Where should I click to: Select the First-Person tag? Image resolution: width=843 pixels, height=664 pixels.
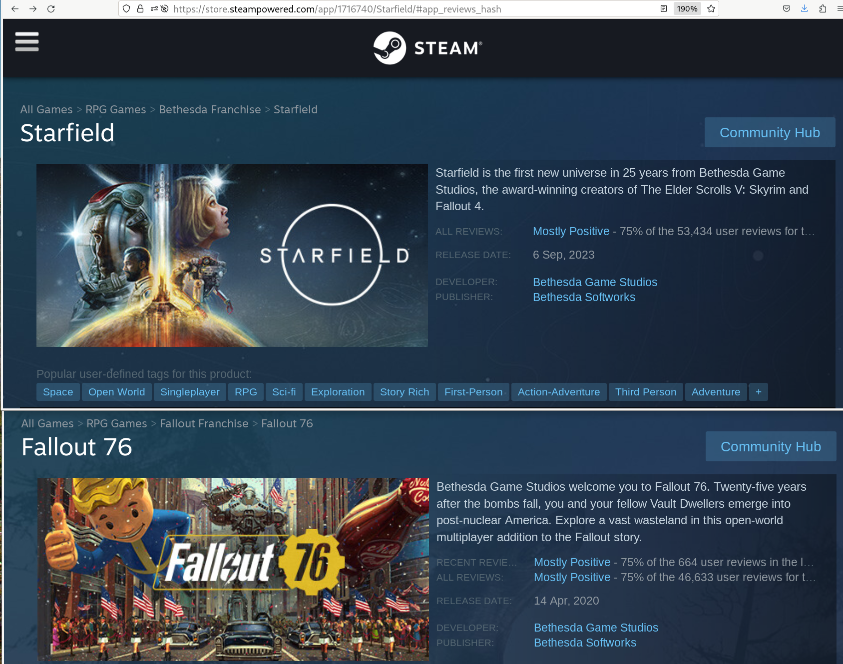(473, 392)
